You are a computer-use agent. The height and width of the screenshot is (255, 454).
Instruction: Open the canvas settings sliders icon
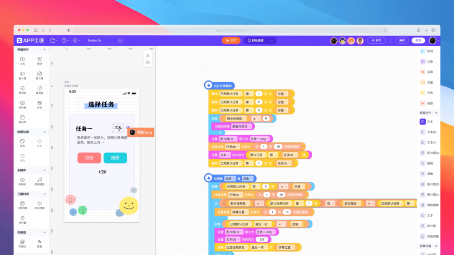click(148, 55)
